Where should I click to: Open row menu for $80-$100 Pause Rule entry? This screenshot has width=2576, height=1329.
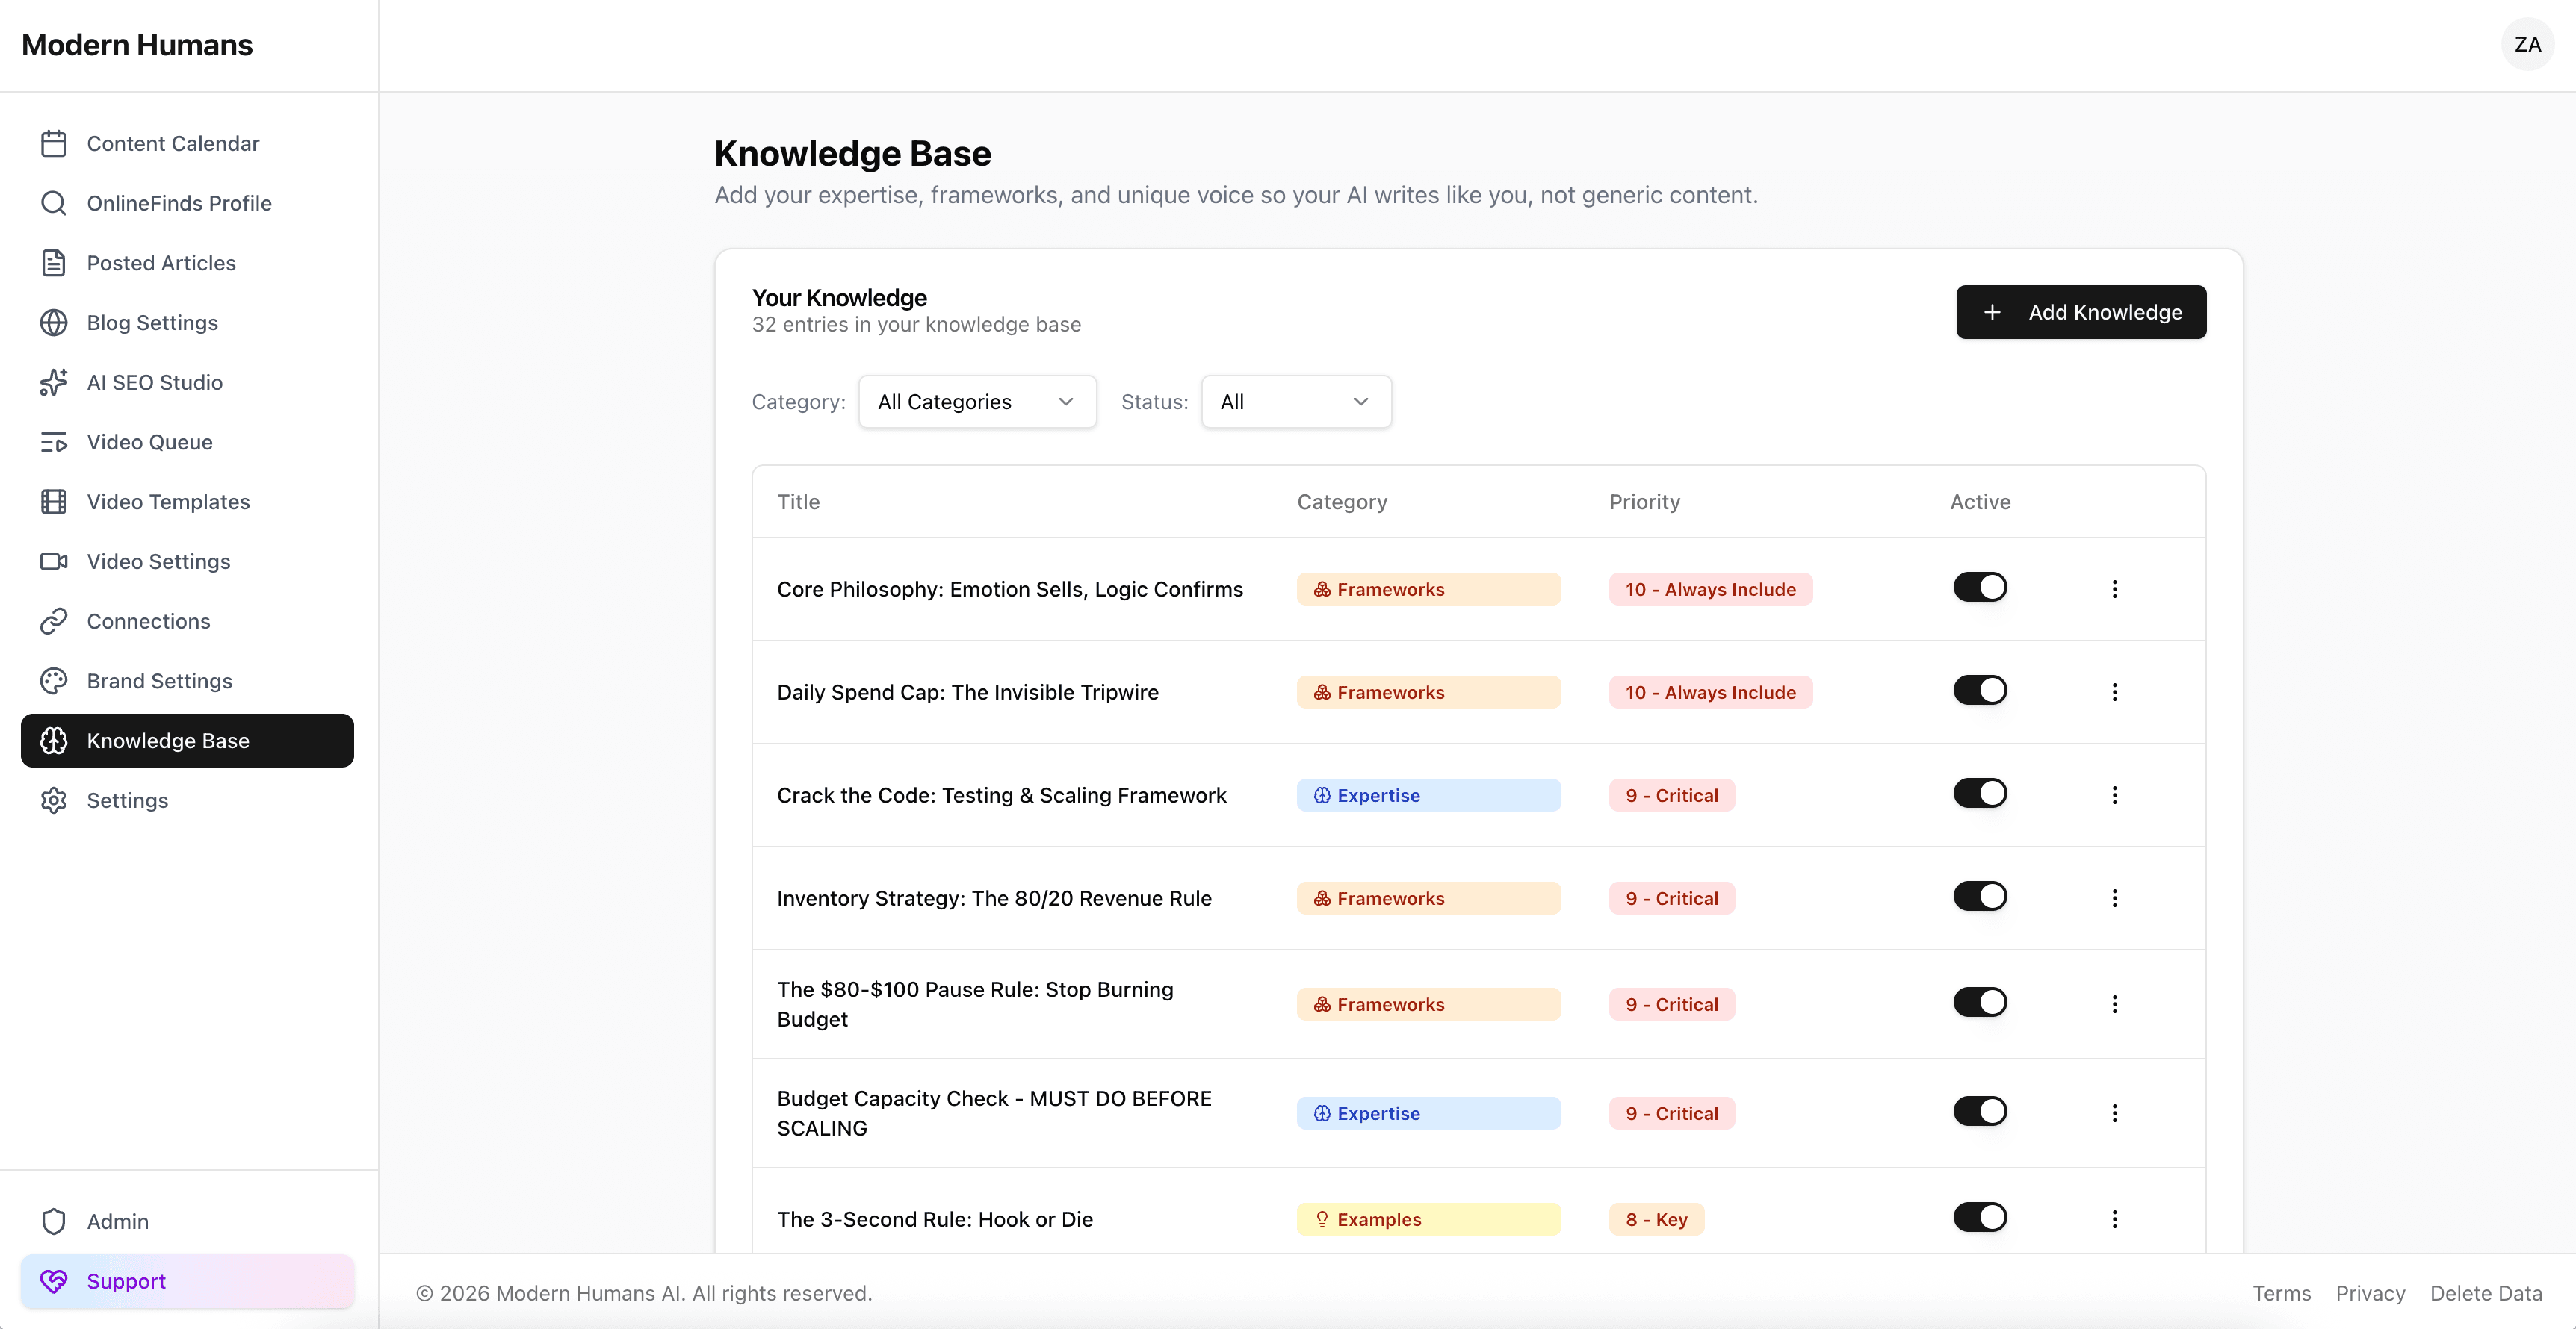2114,1004
